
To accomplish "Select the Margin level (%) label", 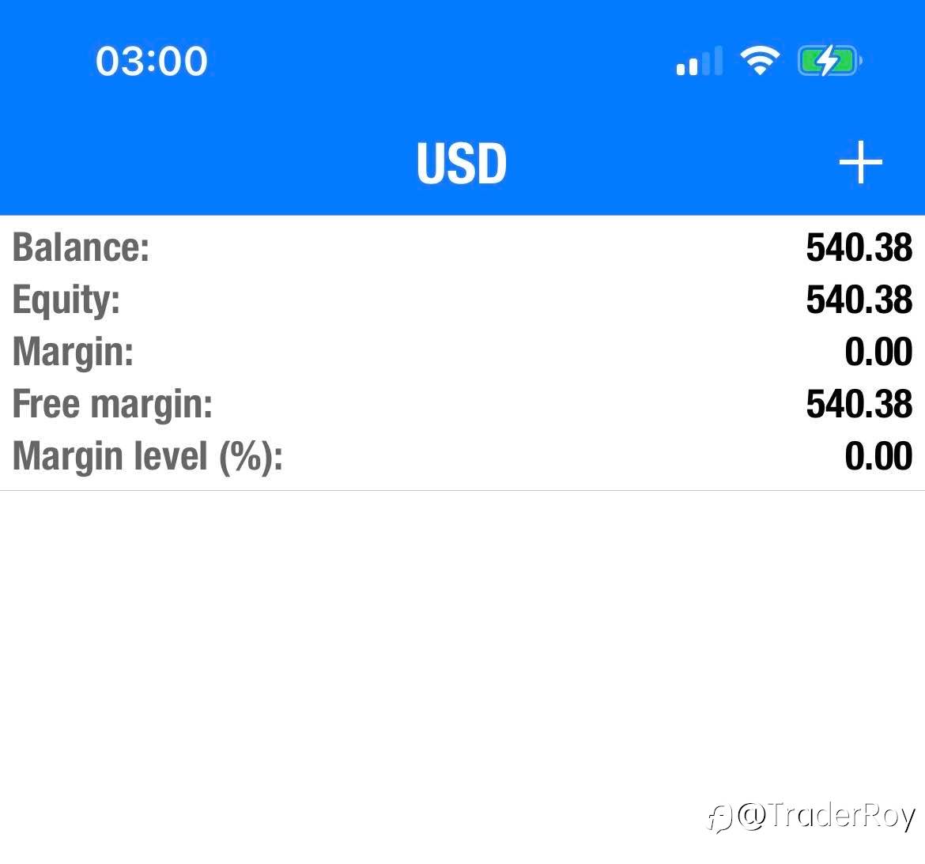I will coord(148,456).
